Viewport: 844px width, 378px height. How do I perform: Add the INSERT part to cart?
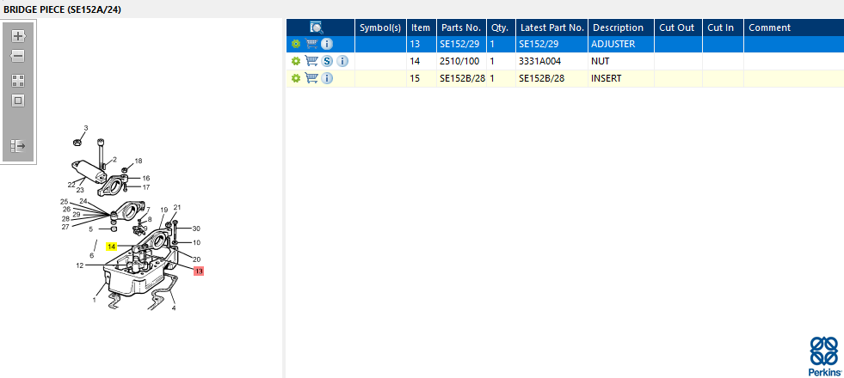pos(311,78)
